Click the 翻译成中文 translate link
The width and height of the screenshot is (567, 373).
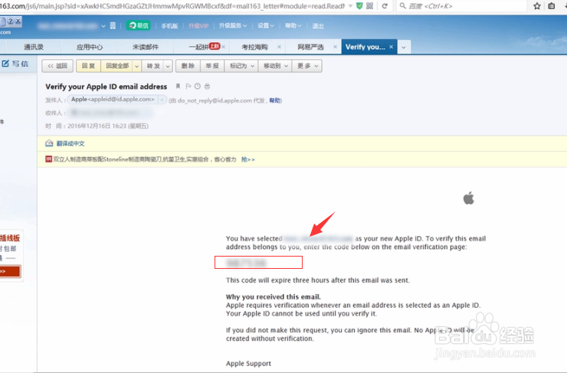pyautogui.click(x=70, y=143)
